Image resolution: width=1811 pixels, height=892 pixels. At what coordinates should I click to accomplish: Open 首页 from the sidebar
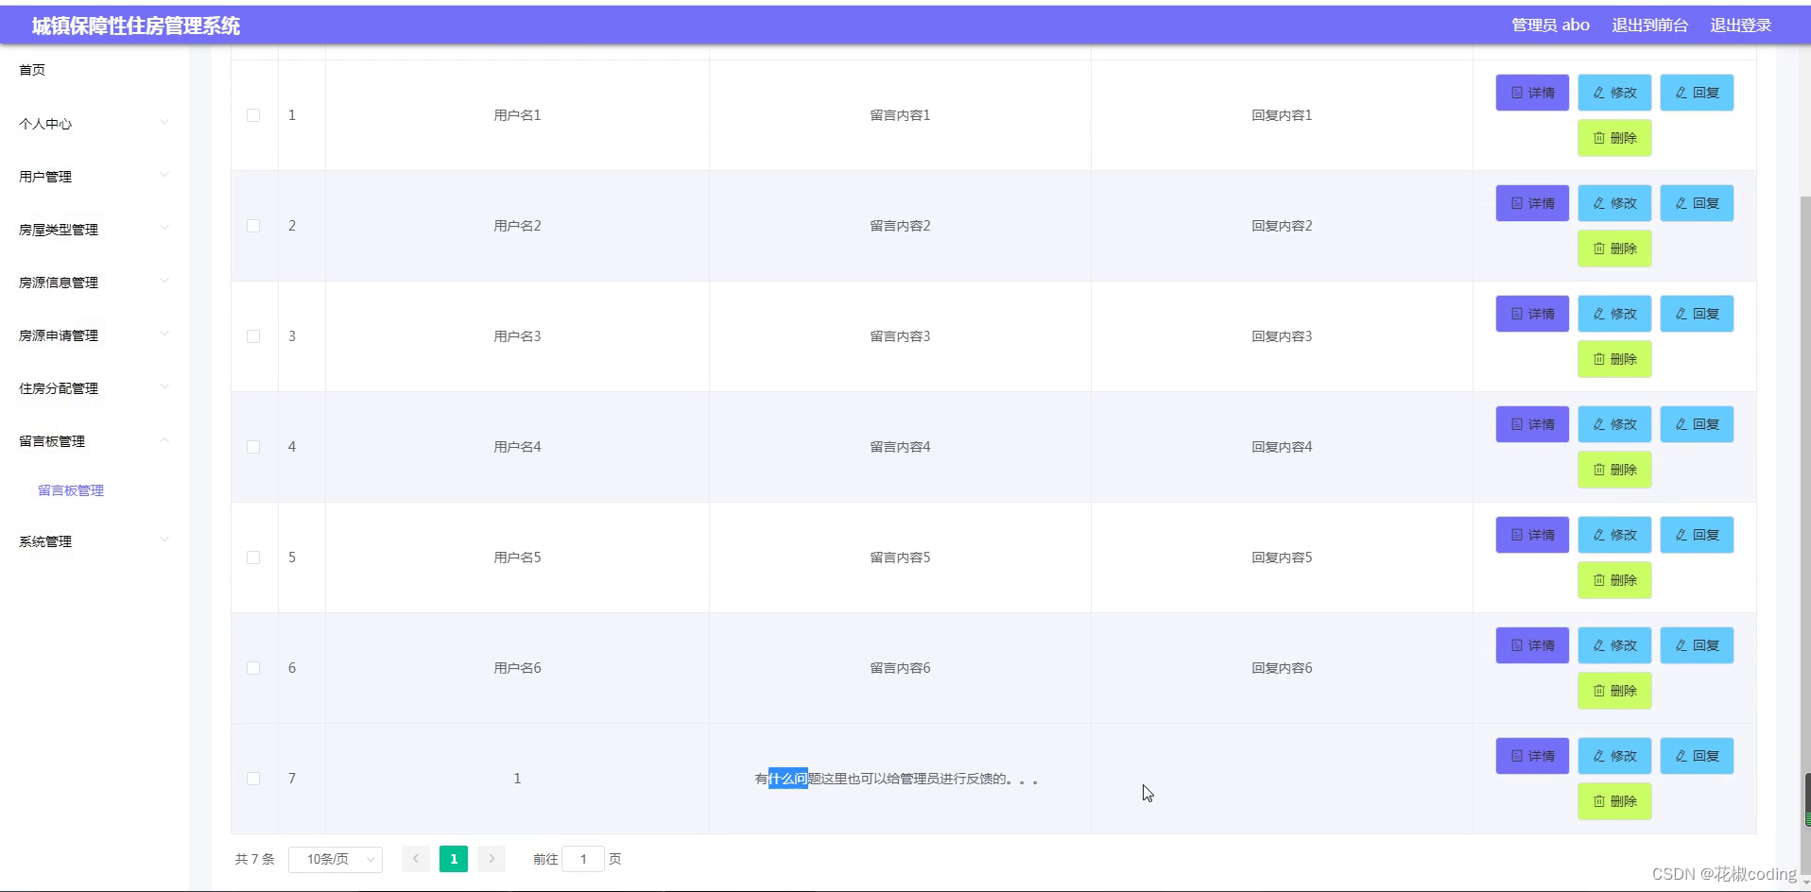31,69
